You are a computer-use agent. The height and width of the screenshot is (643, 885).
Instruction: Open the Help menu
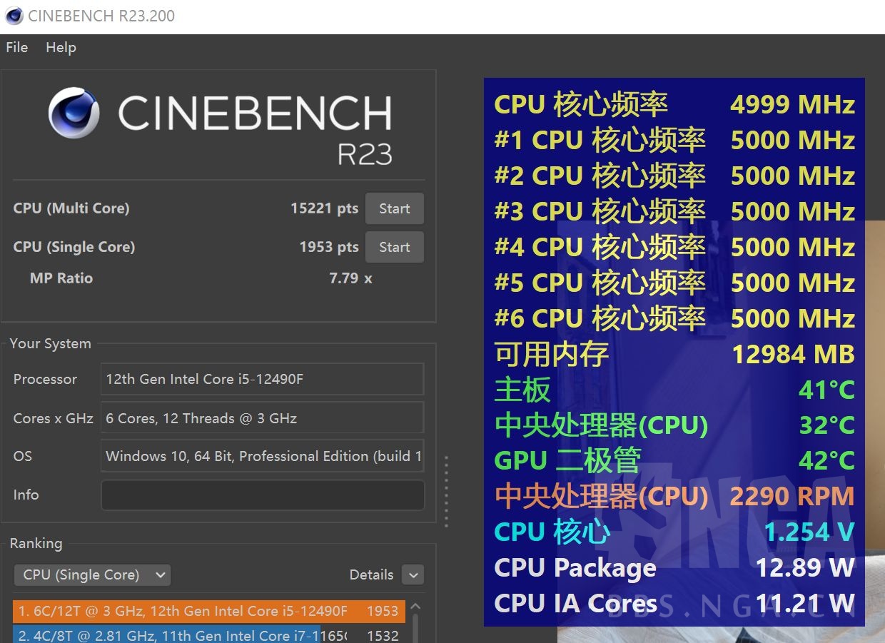(x=61, y=48)
